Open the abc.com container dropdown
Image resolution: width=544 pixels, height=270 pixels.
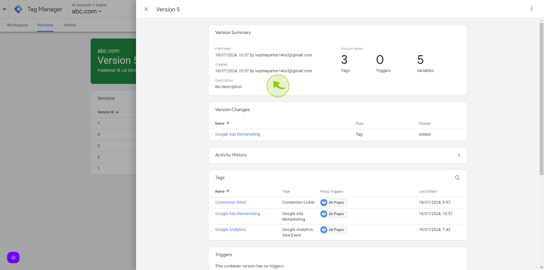point(87,11)
